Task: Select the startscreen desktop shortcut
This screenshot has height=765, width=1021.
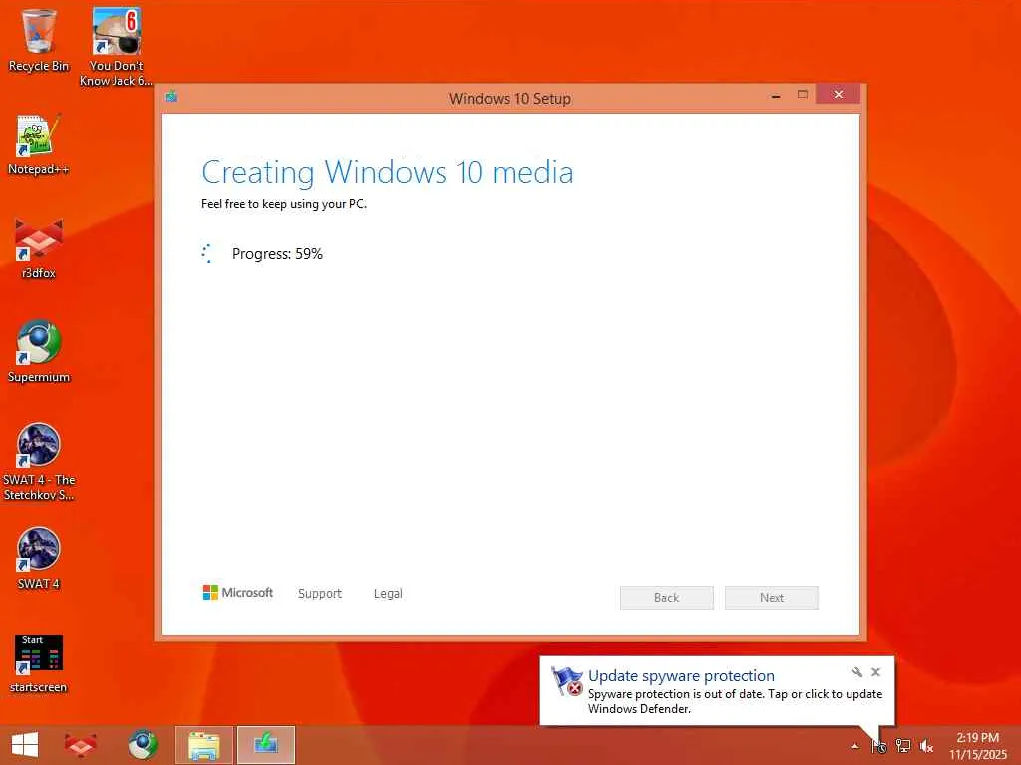Action: [x=39, y=663]
